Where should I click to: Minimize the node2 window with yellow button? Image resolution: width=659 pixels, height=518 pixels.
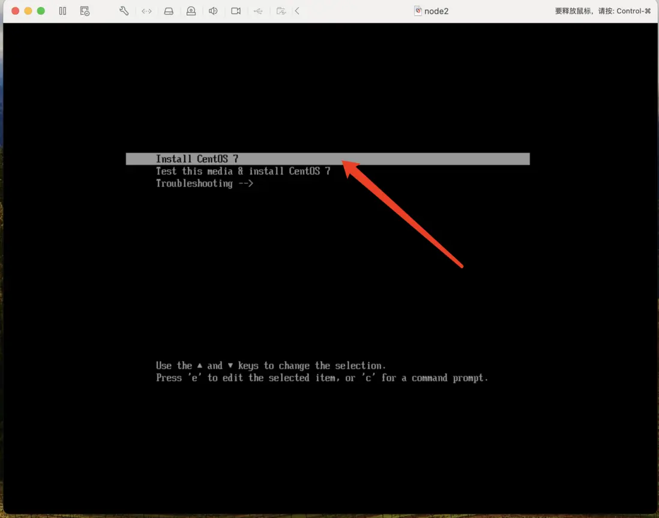28,11
